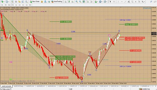
Task: Switch to EURGBP,H1 chart tab
Action: pos(125,86)
